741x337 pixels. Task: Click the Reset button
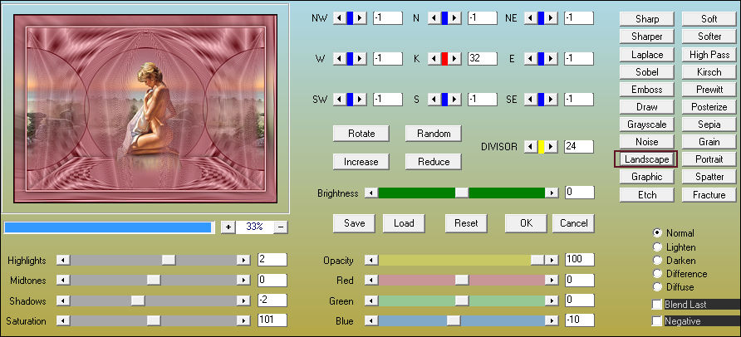466,223
